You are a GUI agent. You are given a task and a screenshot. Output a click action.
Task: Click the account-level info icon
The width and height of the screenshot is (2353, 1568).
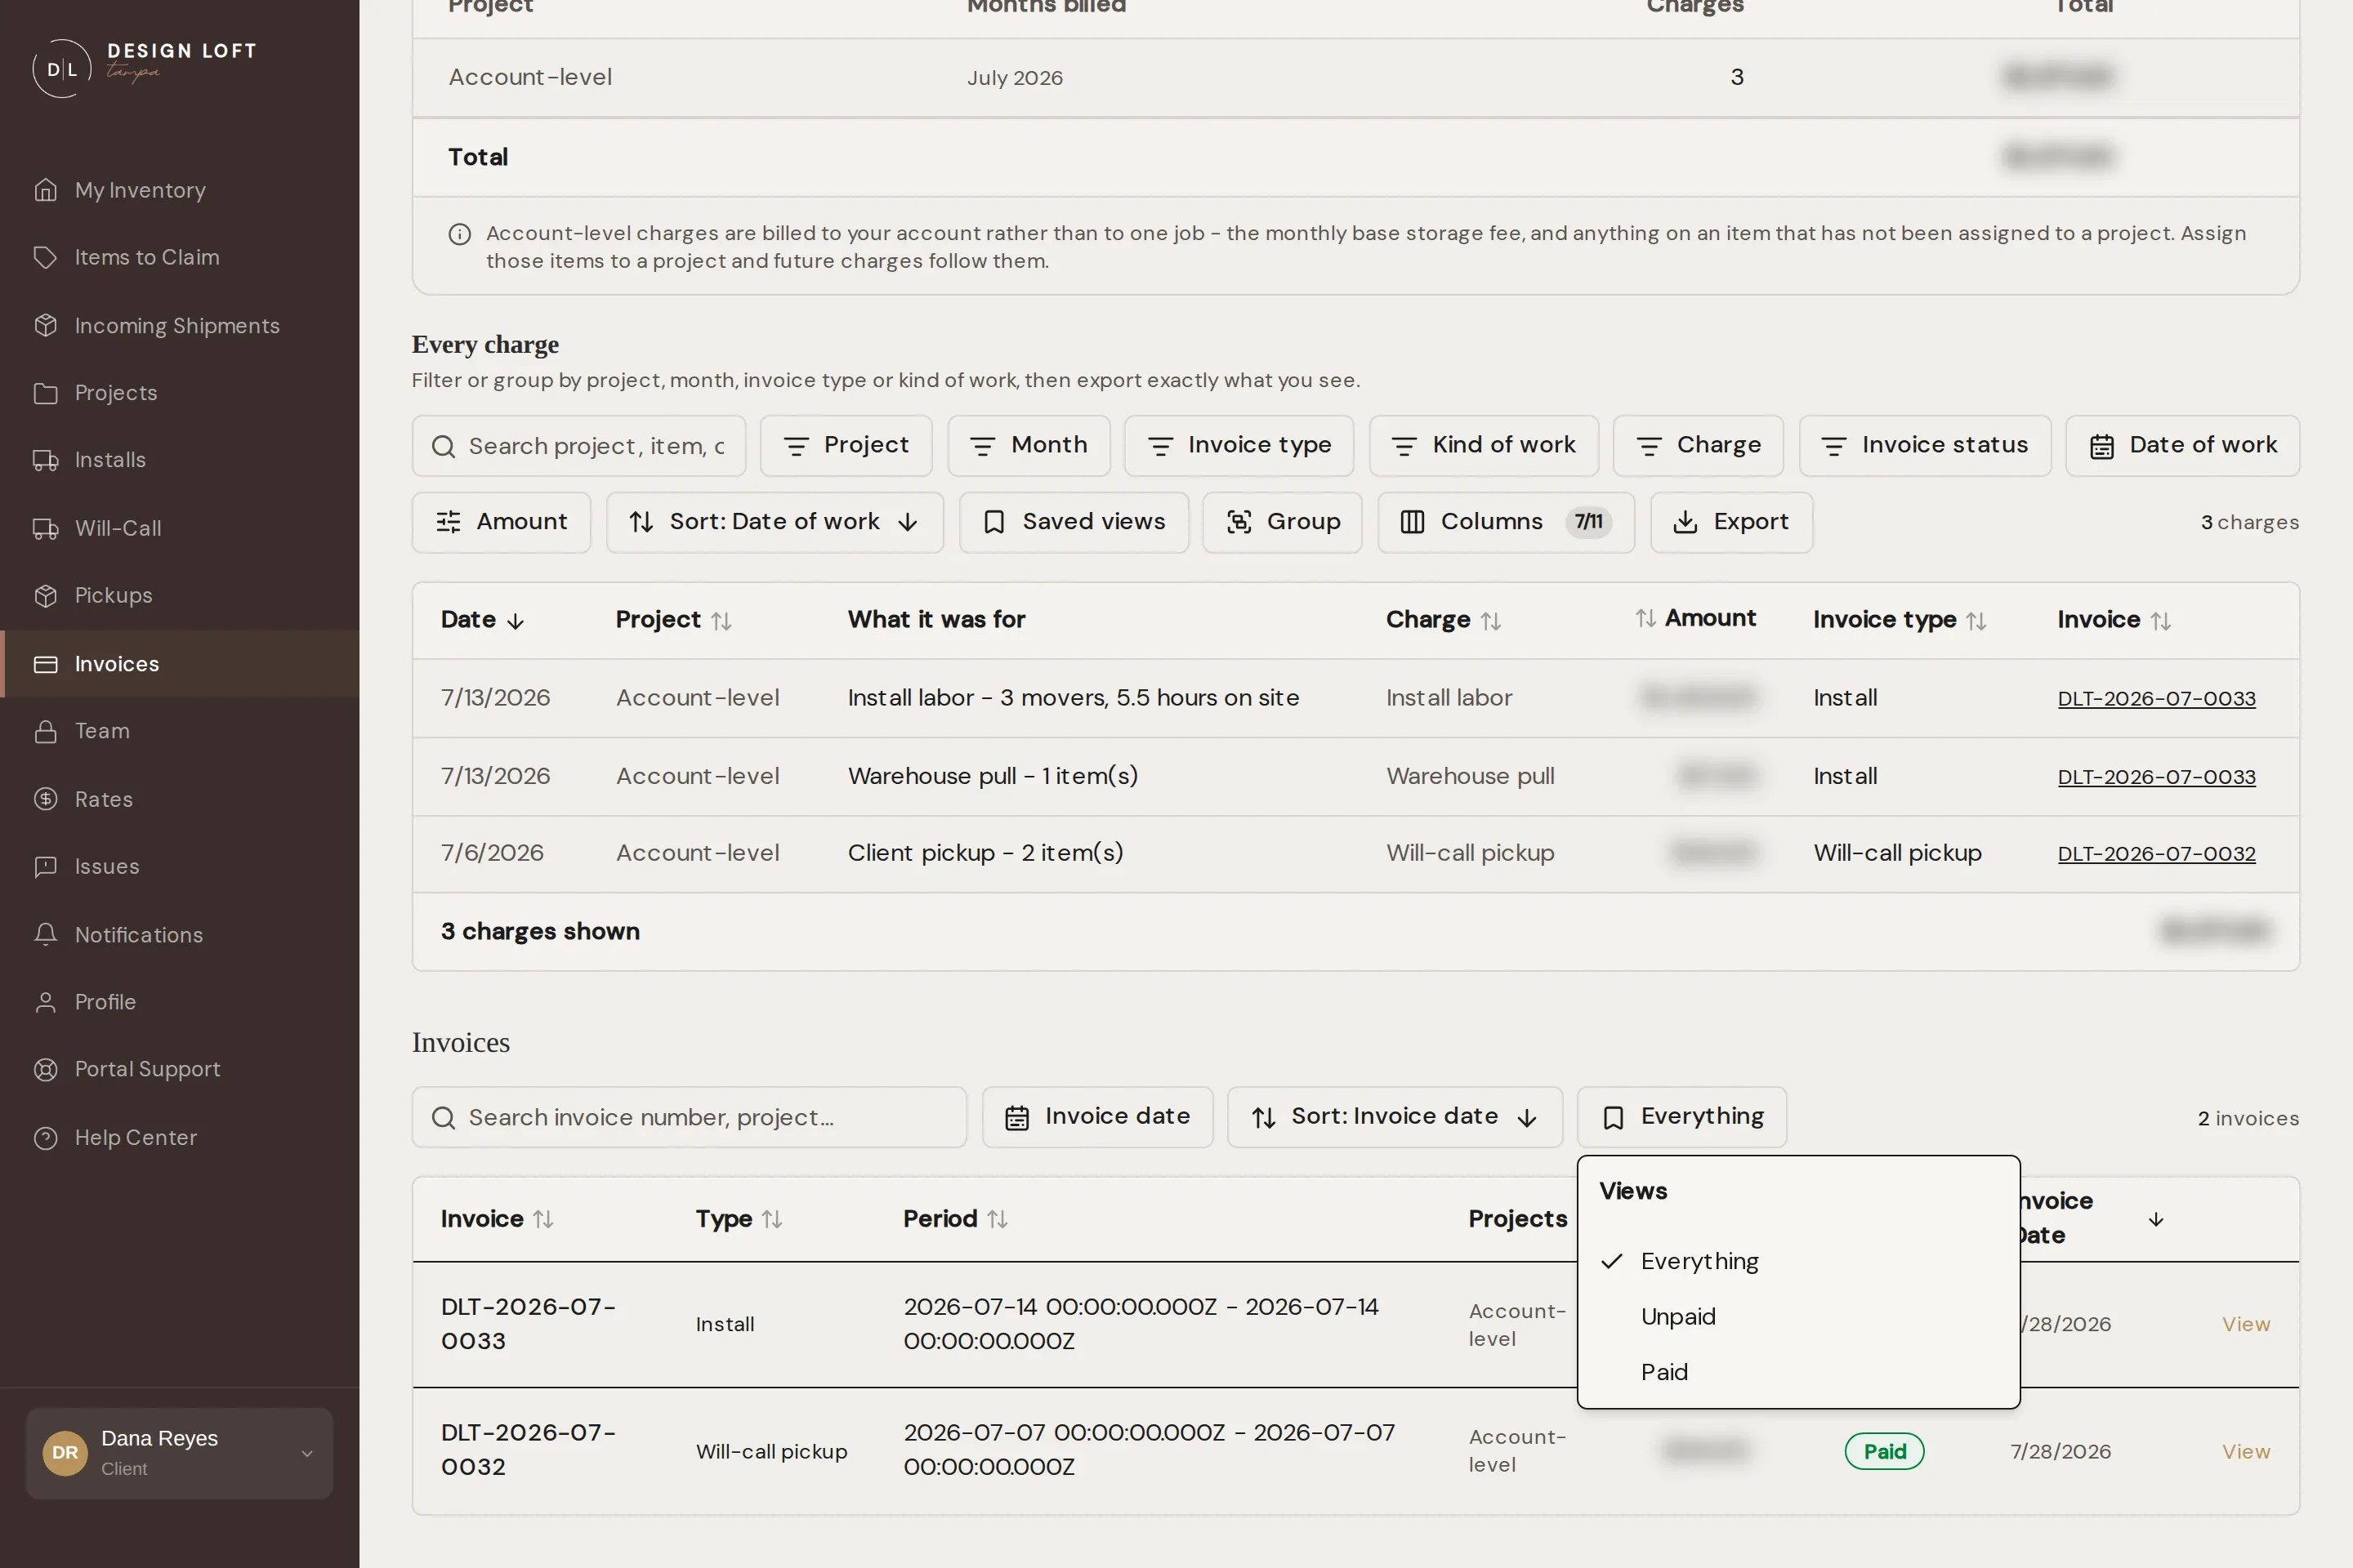(x=459, y=234)
